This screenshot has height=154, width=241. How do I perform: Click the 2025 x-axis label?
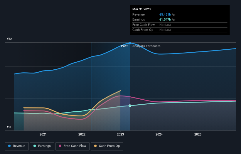tap(198, 135)
